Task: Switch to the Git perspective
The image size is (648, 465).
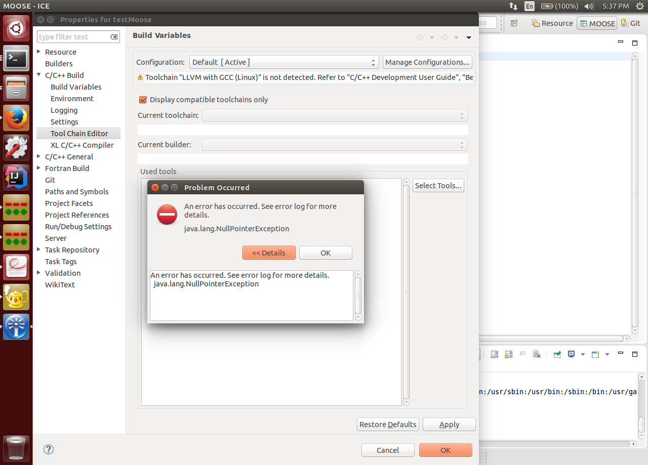Action: [631, 23]
